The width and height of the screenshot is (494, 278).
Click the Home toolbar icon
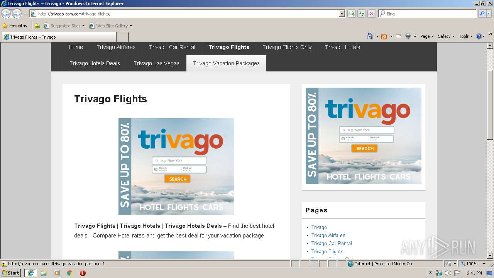pos(370,36)
